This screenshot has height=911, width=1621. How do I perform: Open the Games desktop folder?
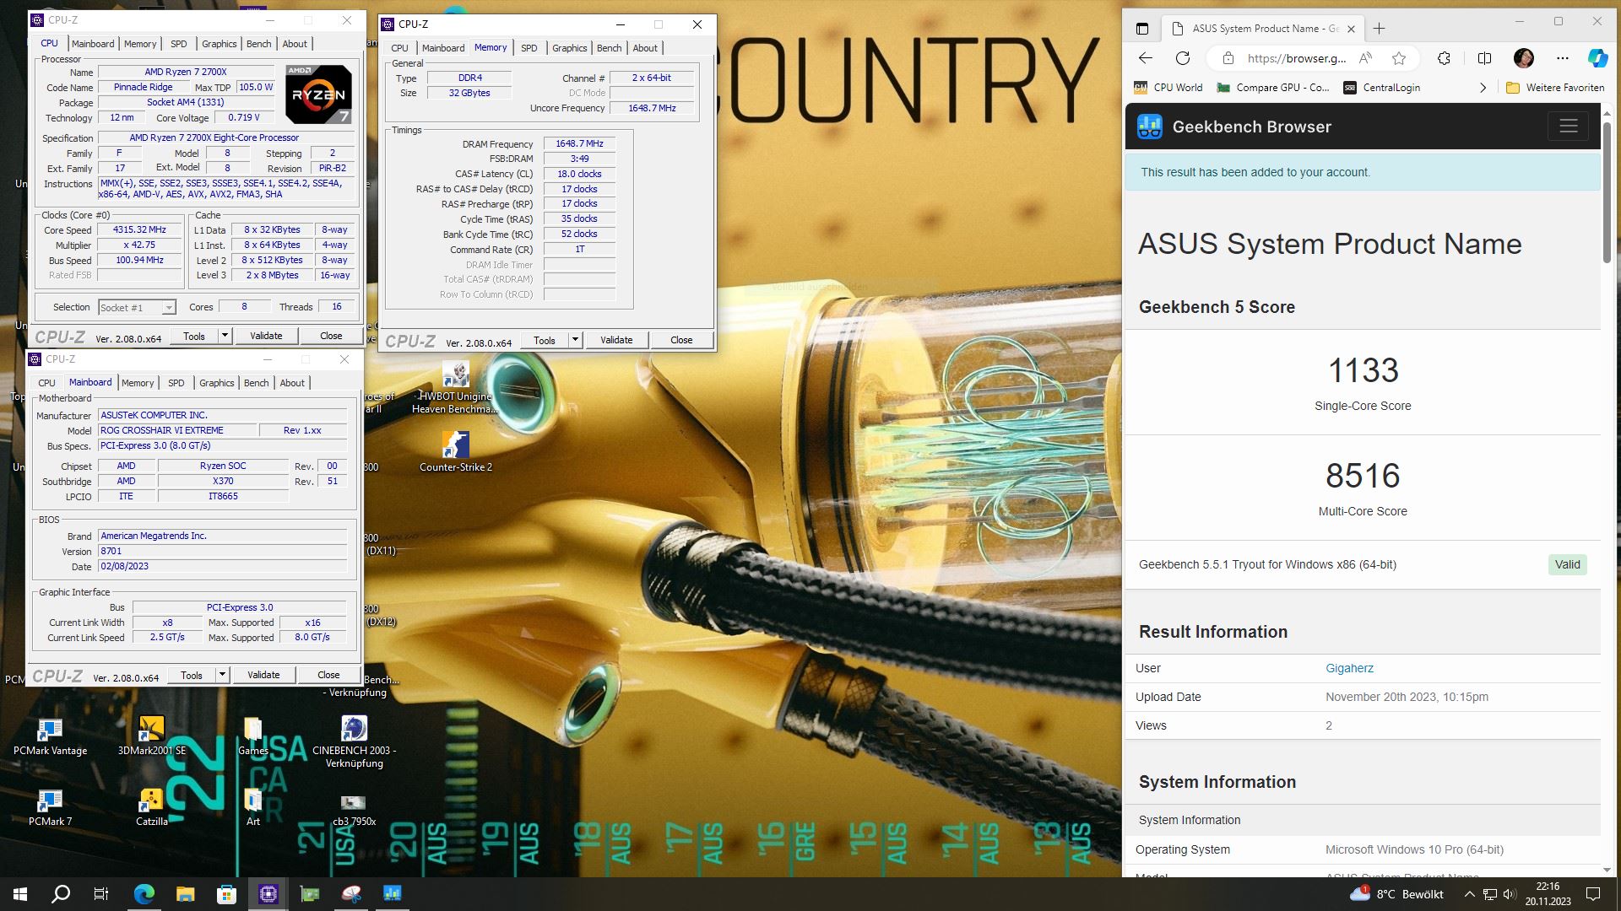click(252, 736)
